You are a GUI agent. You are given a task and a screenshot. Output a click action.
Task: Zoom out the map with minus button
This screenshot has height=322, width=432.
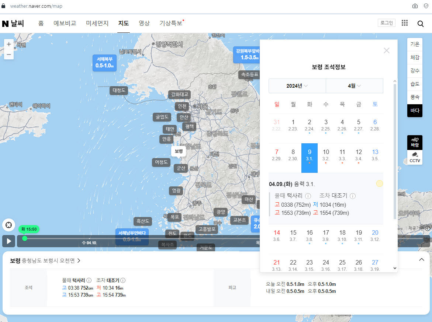[x=9, y=54]
